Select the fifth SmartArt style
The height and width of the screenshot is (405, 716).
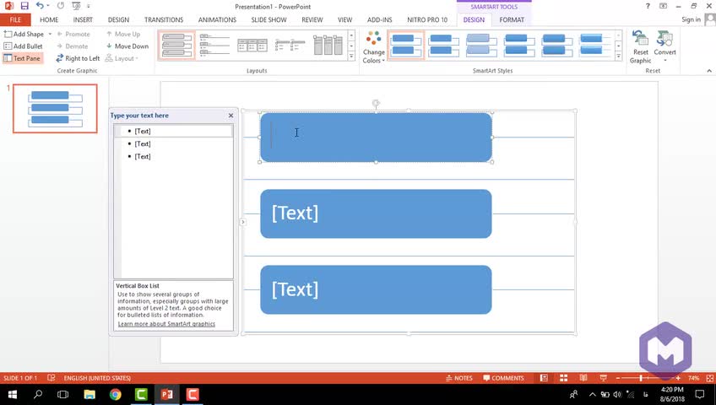click(557, 46)
